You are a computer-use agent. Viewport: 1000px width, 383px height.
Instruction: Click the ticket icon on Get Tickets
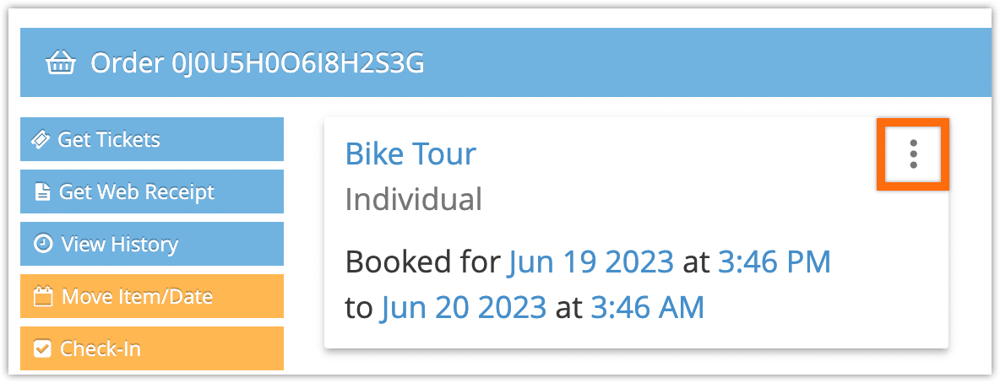click(x=41, y=139)
